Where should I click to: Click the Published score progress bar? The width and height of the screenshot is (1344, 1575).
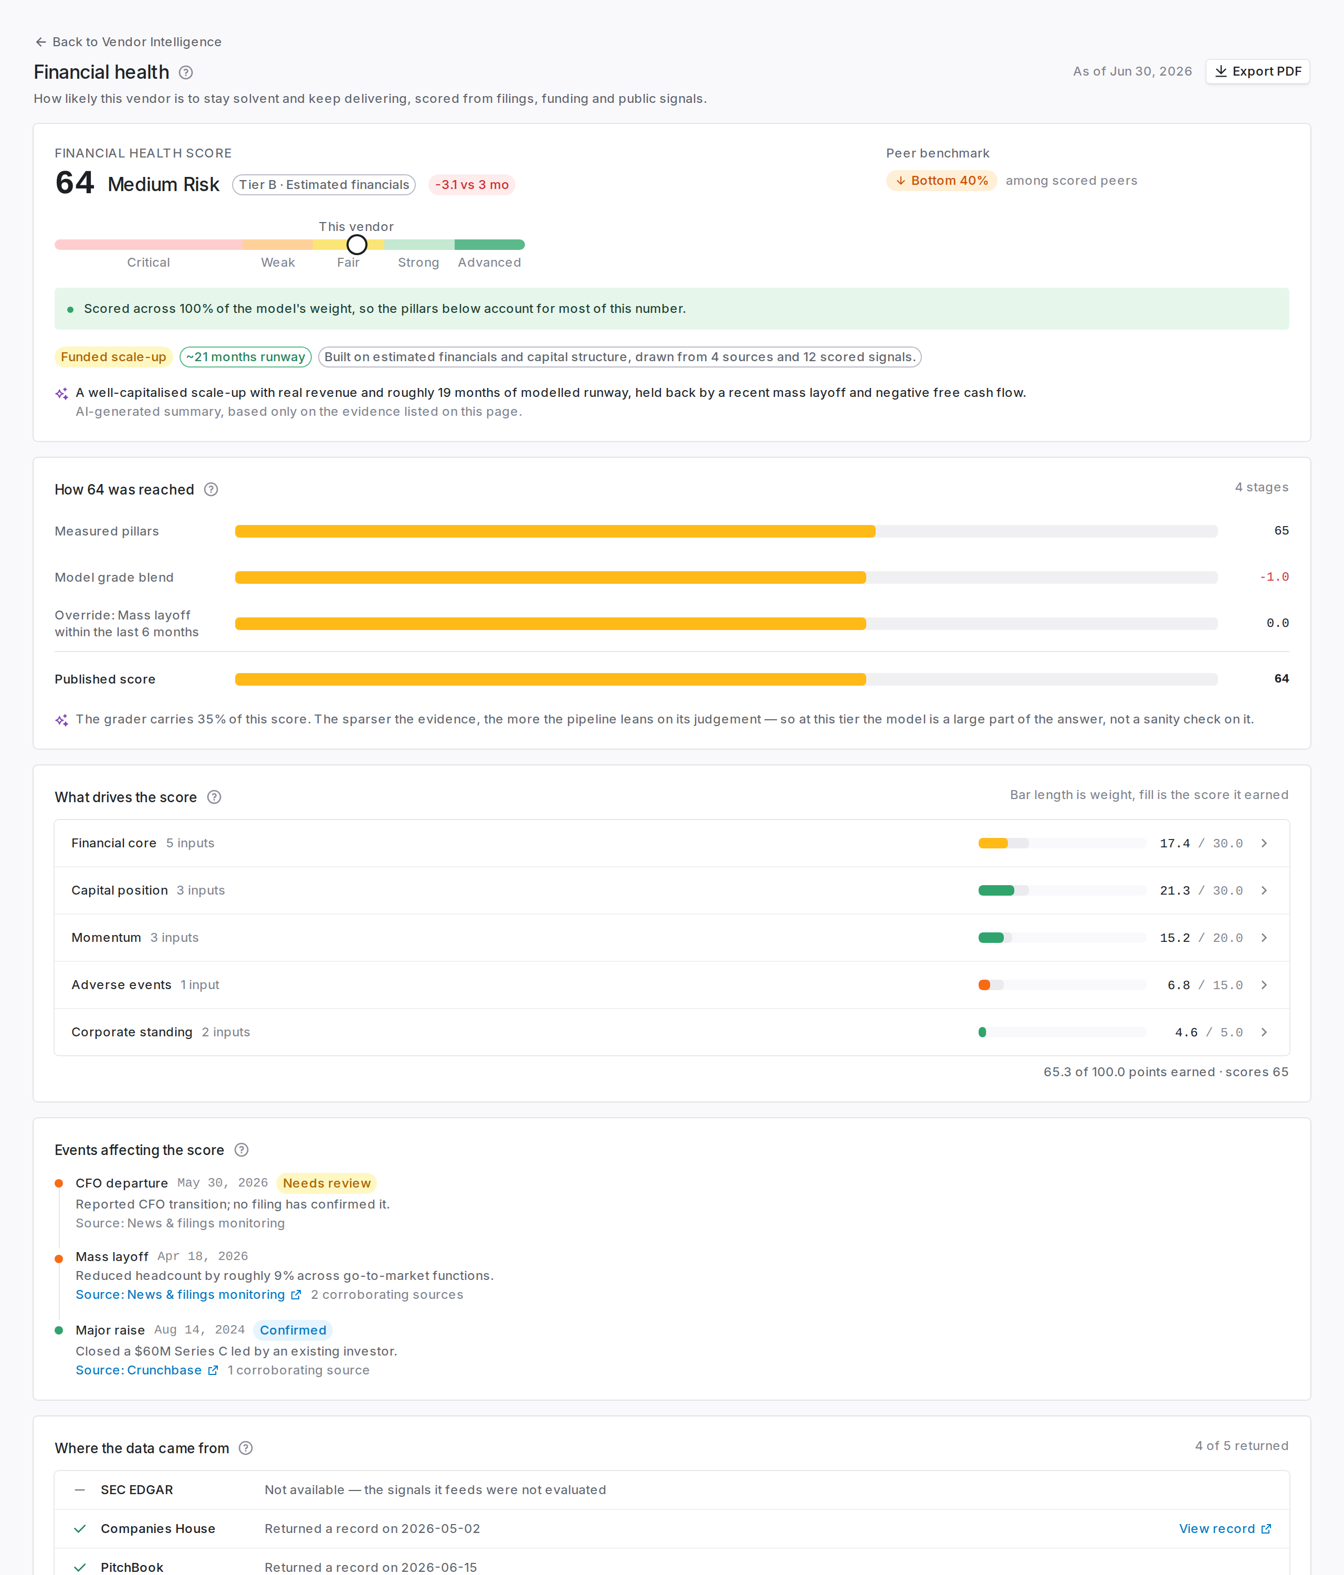click(726, 679)
